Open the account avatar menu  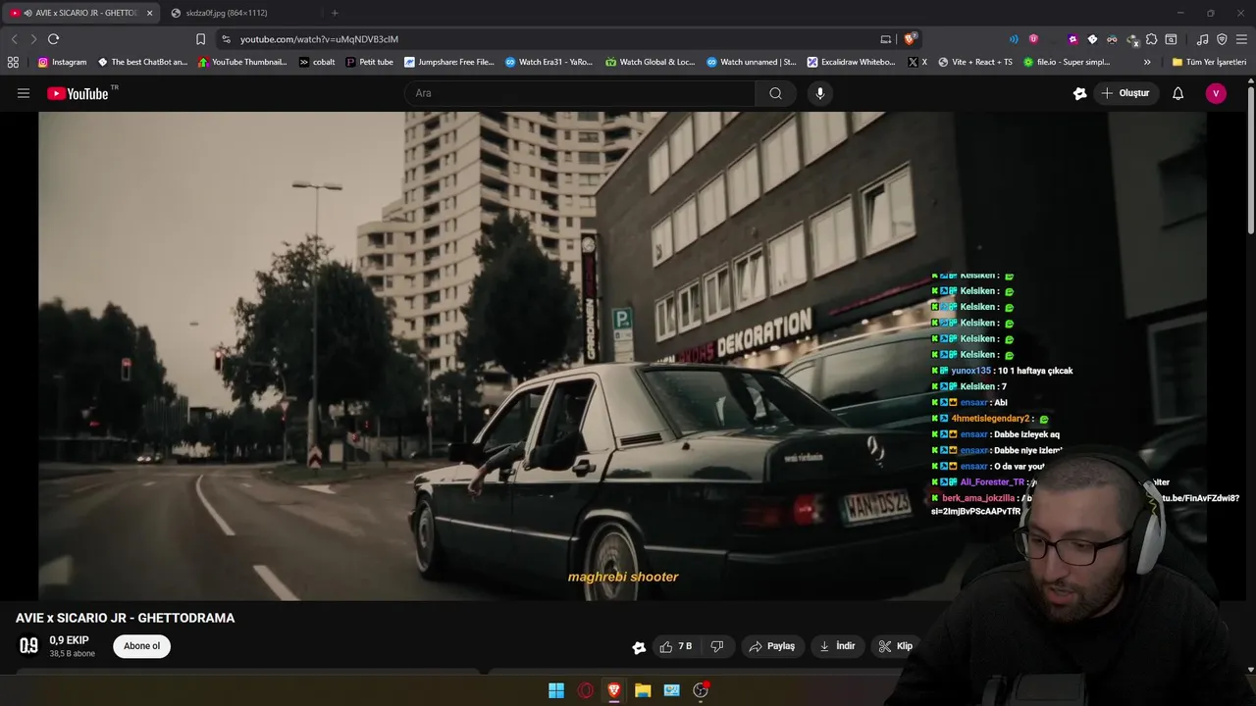(x=1216, y=93)
